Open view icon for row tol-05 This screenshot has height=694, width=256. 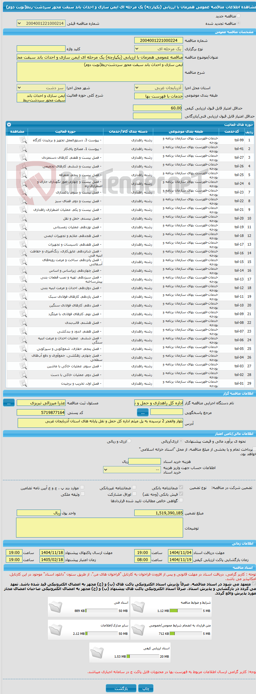click(23, 349)
